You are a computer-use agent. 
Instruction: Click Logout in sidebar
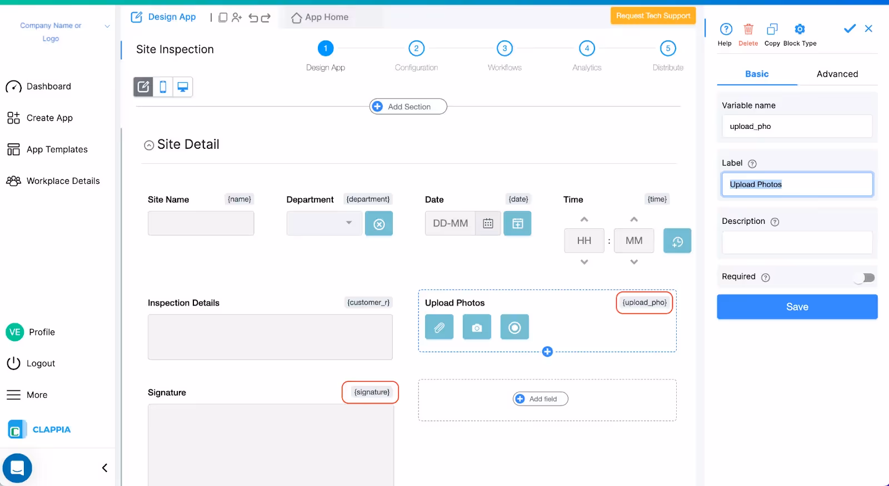point(31,363)
